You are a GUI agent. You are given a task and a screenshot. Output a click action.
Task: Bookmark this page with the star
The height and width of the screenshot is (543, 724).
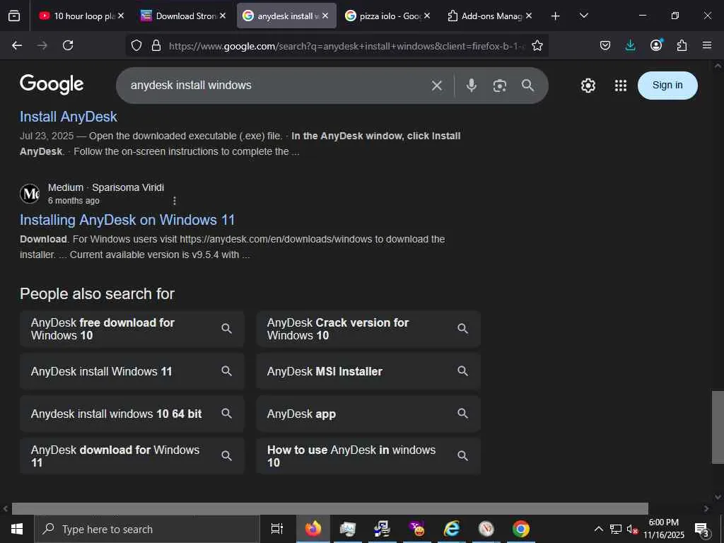(537, 45)
